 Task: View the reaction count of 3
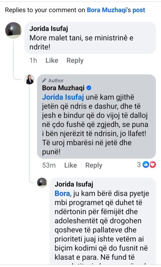(139, 165)
